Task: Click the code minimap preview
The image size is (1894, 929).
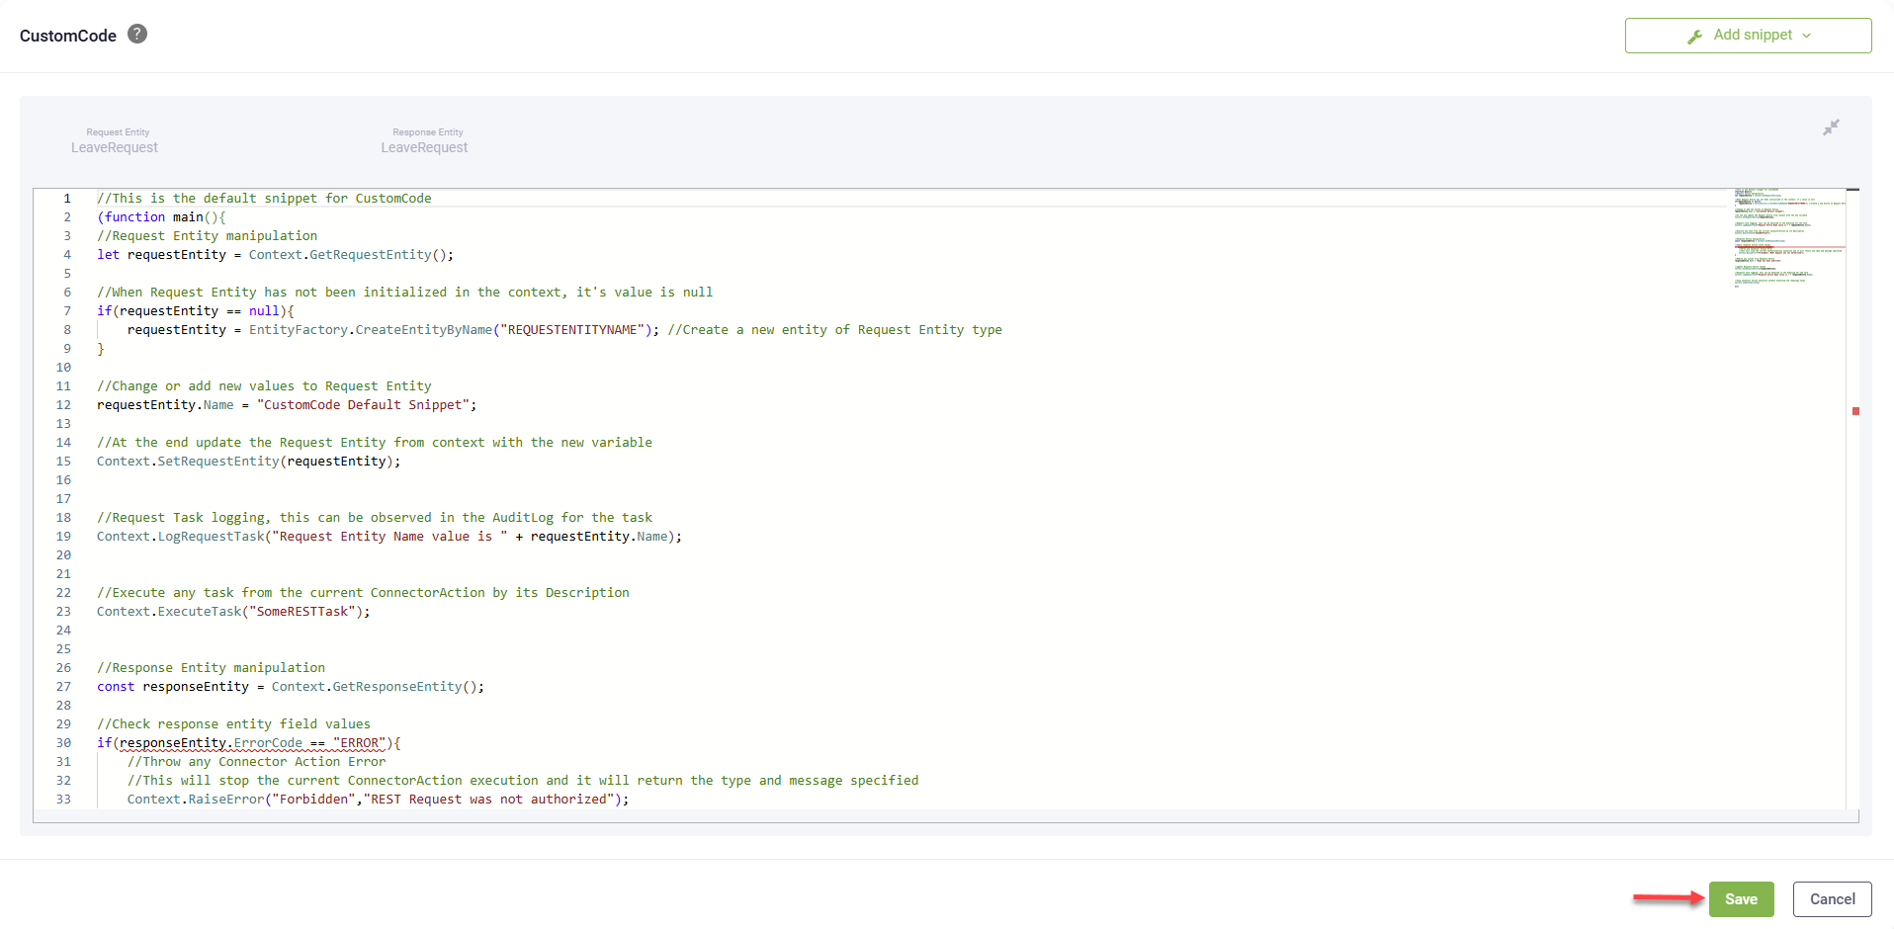Action: (x=1788, y=237)
